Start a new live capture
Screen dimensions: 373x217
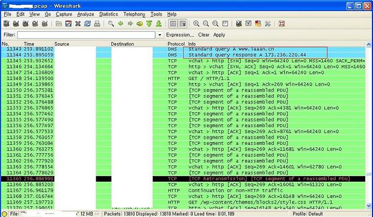pyautogui.click(x=25, y=23)
